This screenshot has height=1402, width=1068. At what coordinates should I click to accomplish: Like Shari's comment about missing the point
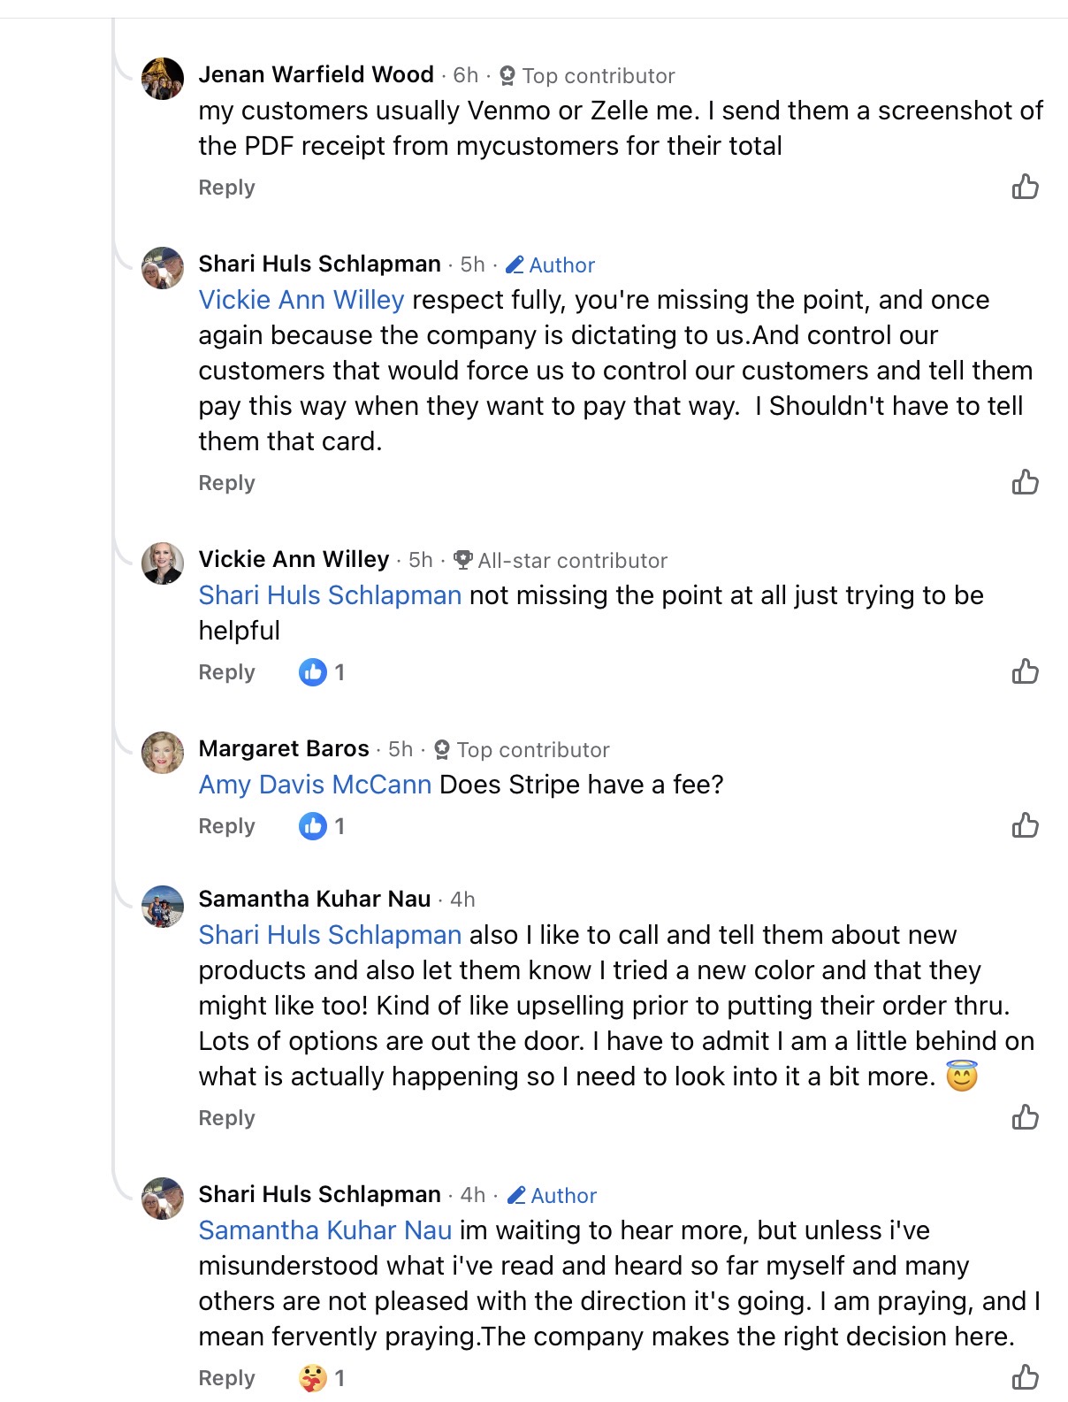tap(1025, 482)
